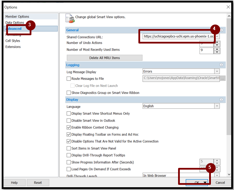
Task: Select Data Options in sidebar
Action: pyautogui.click(x=15, y=22)
